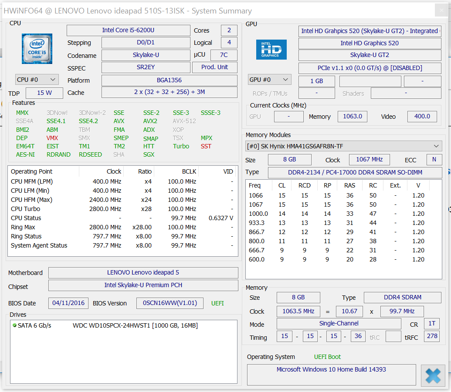Click the Intel HD Graphics logo
The height and width of the screenshot is (392, 451).
(x=271, y=50)
